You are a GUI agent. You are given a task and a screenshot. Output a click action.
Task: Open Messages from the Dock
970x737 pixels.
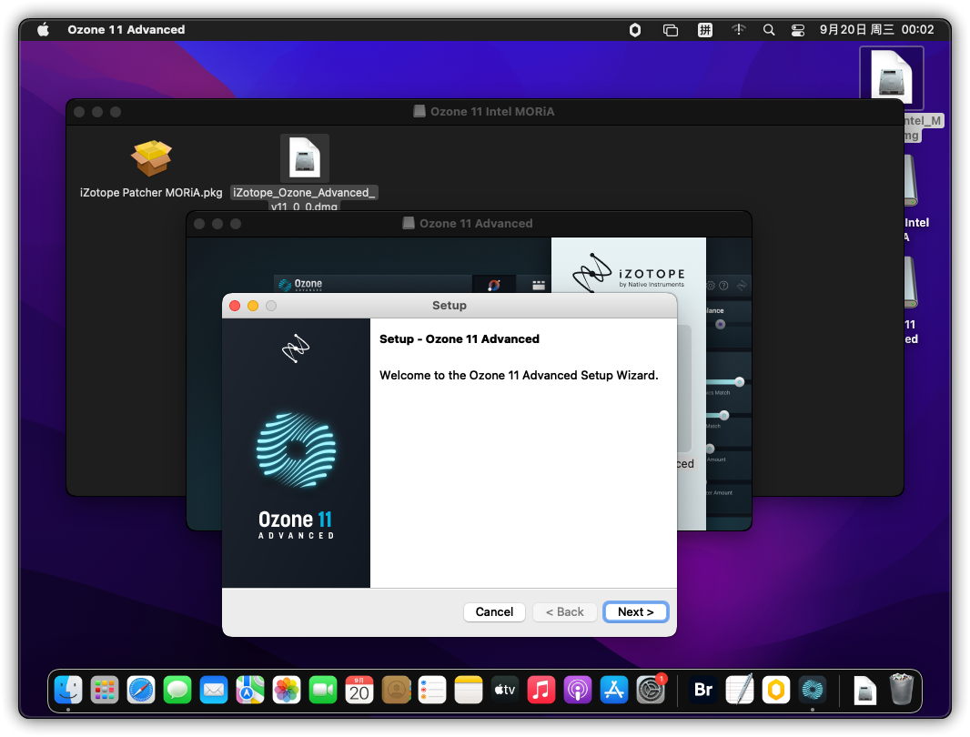tap(177, 690)
